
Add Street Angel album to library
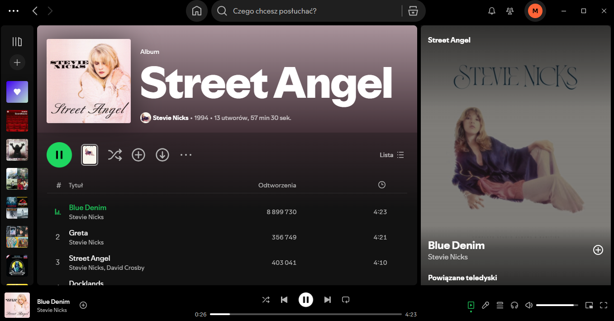[x=138, y=155]
